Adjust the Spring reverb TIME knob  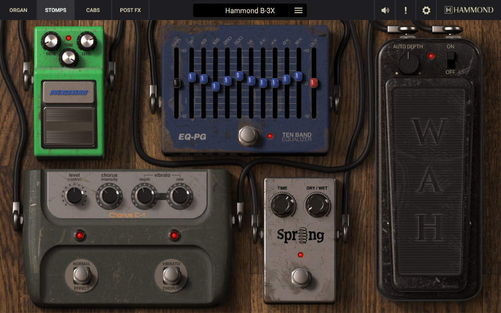pyautogui.click(x=283, y=204)
